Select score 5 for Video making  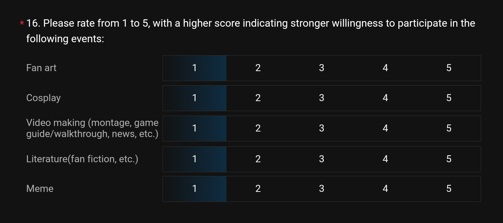(449, 129)
